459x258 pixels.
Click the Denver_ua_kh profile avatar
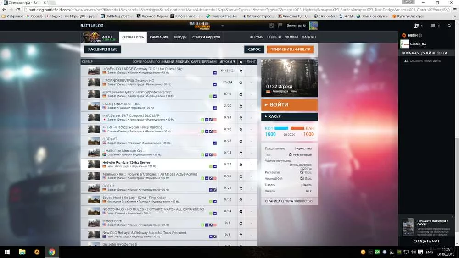tap(313, 25)
